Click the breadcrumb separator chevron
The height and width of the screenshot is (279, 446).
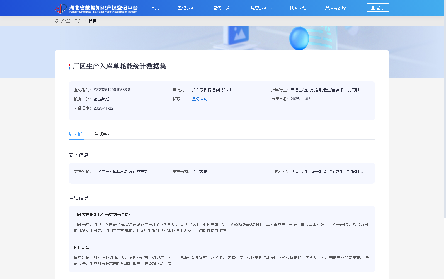click(x=85, y=21)
